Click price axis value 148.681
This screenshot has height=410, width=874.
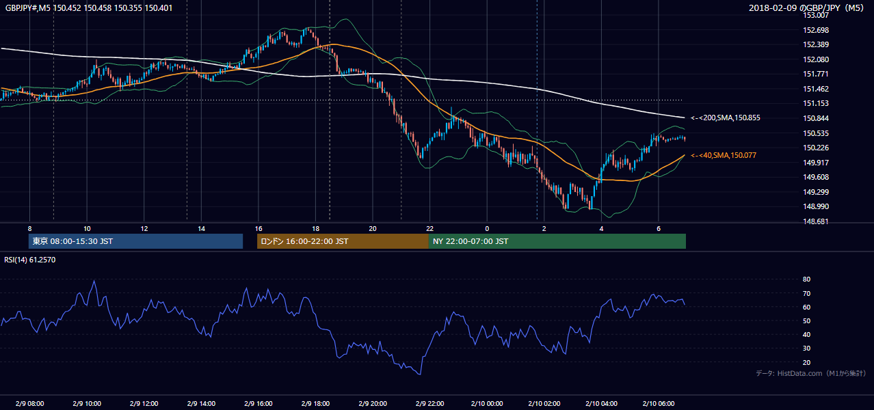tap(816, 221)
